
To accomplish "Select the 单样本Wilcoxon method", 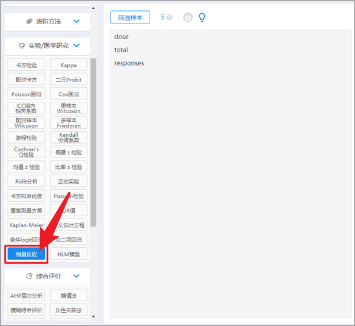I will [68, 108].
